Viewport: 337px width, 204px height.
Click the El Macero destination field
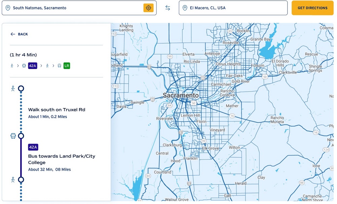(x=236, y=8)
